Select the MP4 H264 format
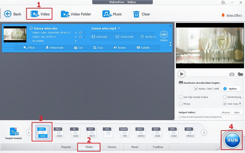Screen dimensions: 245x153 [x=43, y=132]
